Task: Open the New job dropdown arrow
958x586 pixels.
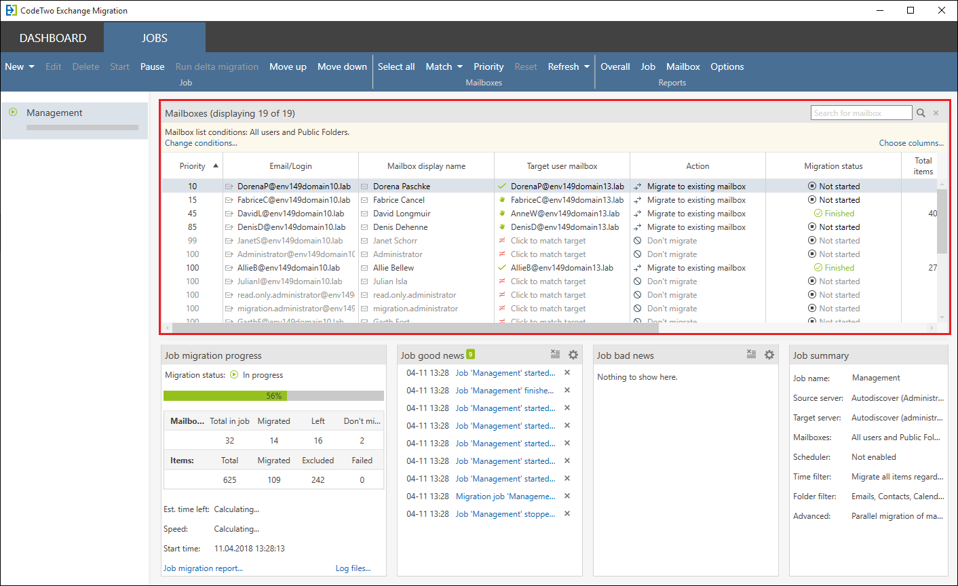Action: (x=31, y=66)
